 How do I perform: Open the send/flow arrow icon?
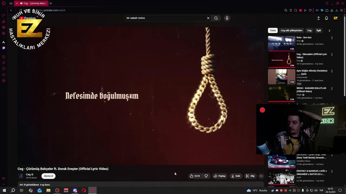[305, 10]
